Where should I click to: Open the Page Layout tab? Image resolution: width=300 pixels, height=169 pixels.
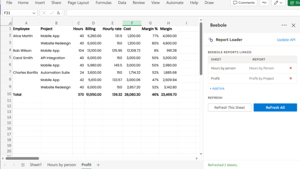click(x=78, y=3)
